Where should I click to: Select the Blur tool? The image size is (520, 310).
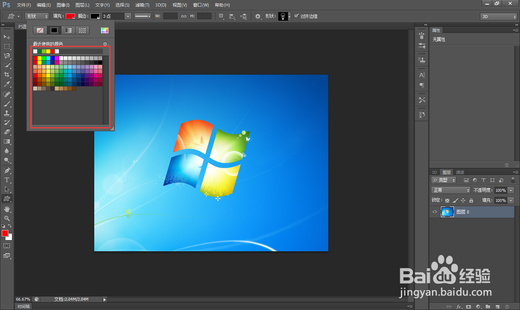click(7, 151)
